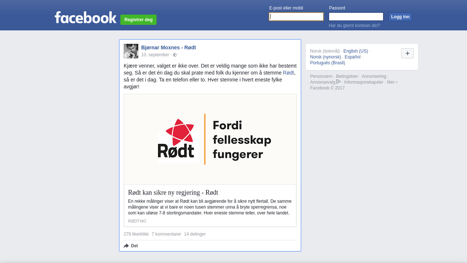The image size is (467, 263).
Task: Switch language to Norsk (nynorsk)
Action: point(325,57)
